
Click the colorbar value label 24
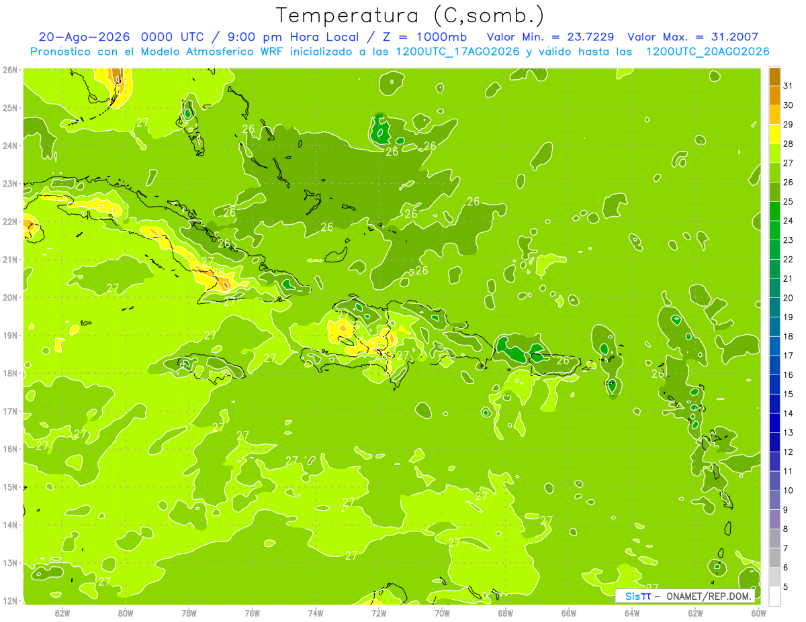point(789,221)
